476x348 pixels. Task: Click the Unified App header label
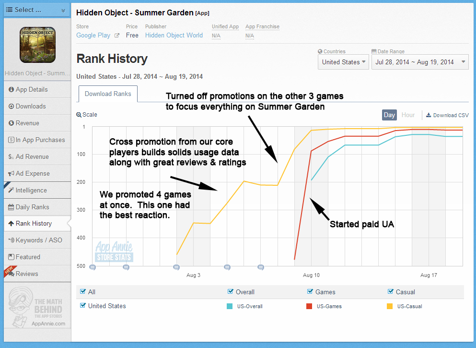(x=225, y=26)
